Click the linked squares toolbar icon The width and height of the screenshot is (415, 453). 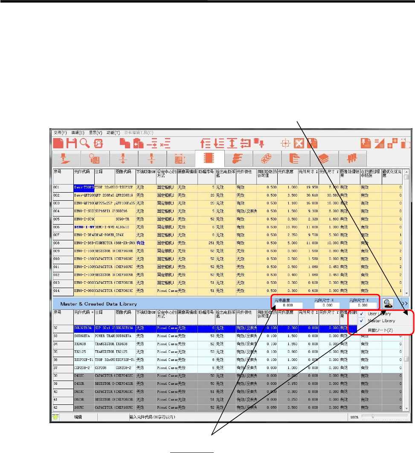point(392,143)
